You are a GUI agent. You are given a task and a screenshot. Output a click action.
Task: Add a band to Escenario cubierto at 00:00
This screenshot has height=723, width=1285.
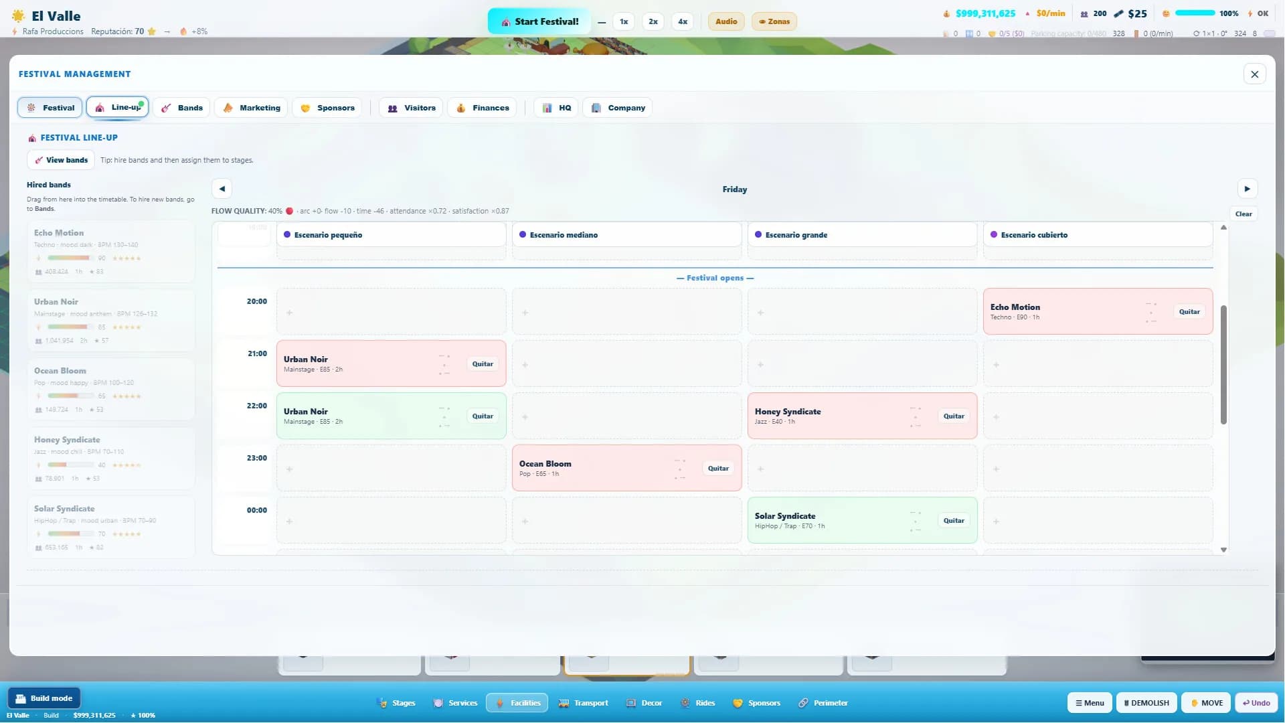click(1098, 521)
